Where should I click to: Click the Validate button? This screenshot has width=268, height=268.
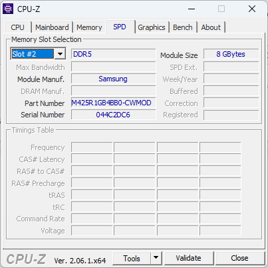[189, 258]
